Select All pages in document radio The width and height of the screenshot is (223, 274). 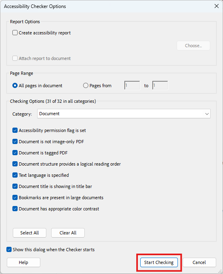click(15, 86)
